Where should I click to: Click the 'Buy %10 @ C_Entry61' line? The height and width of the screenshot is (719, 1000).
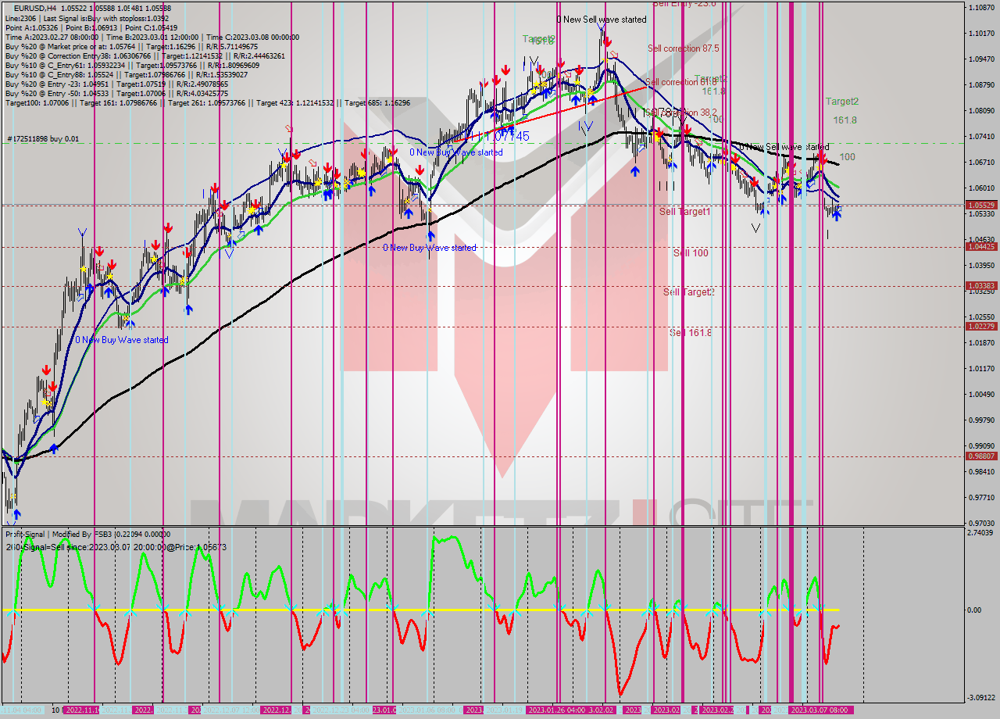(x=131, y=65)
